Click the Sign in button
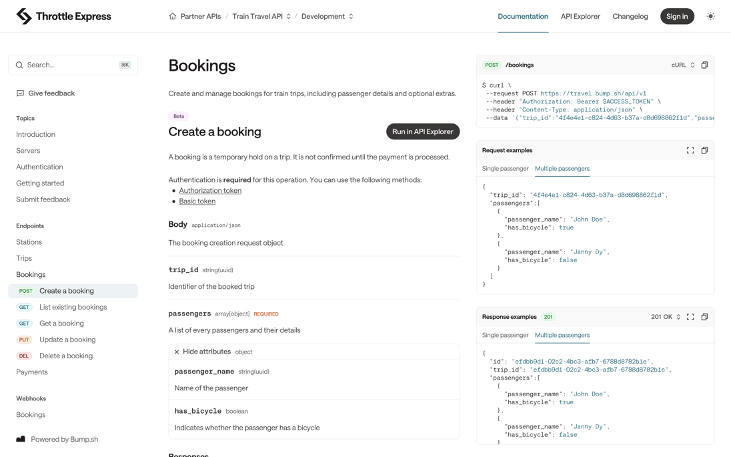The image size is (731, 457). pos(677,15)
